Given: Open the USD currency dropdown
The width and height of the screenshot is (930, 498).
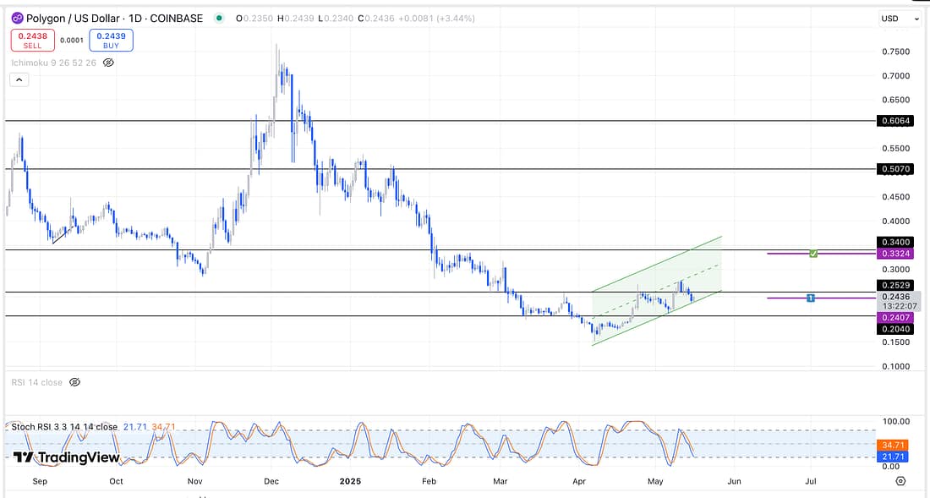Looking at the screenshot, I should point(900,19).
